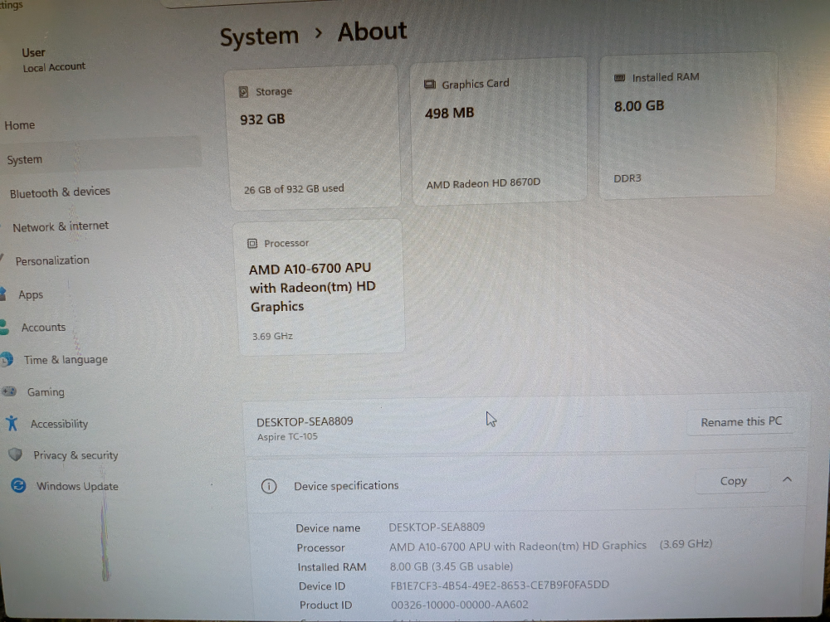
Task: Go to Network & internet settings
Action: tap(61, 226)
